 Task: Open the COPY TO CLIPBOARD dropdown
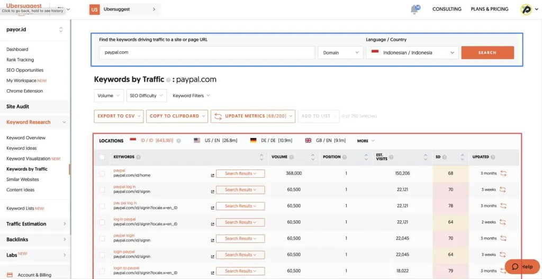177,116
